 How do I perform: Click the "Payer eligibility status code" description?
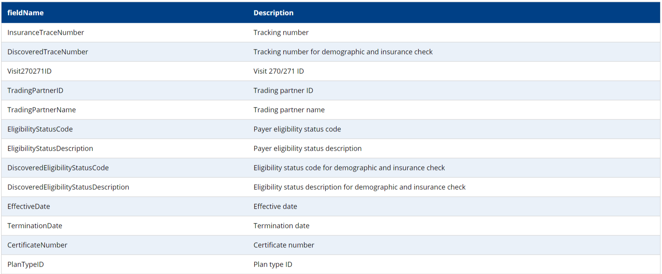point(297,129)
